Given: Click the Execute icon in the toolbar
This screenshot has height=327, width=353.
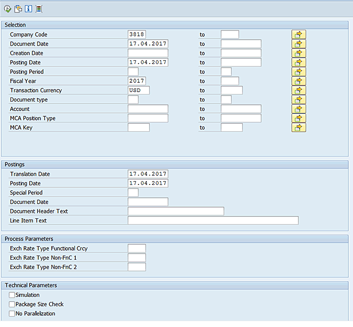Looking at the screenshot, I should pyautogui.click(x=8, y=9).
